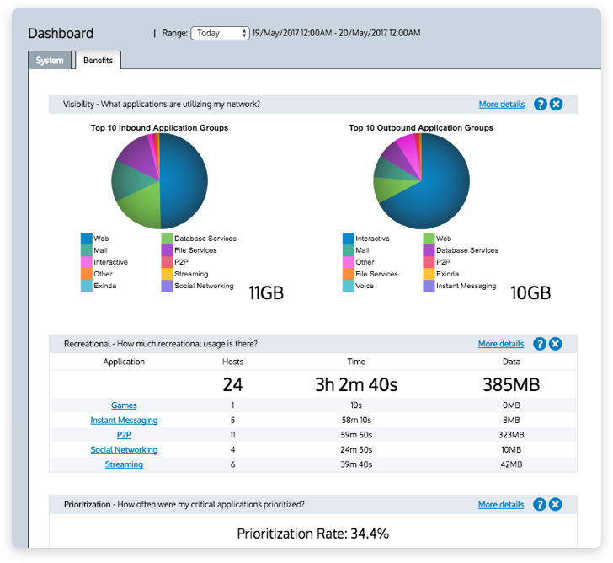Open the Streaming application link
Screen dimensions: 613x563
124,464
